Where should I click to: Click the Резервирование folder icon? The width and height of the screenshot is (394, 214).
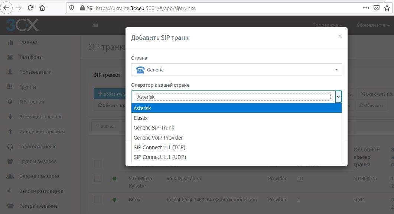tap(10, 206)
